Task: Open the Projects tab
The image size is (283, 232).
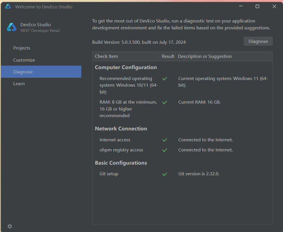Action: coord(41,48)
